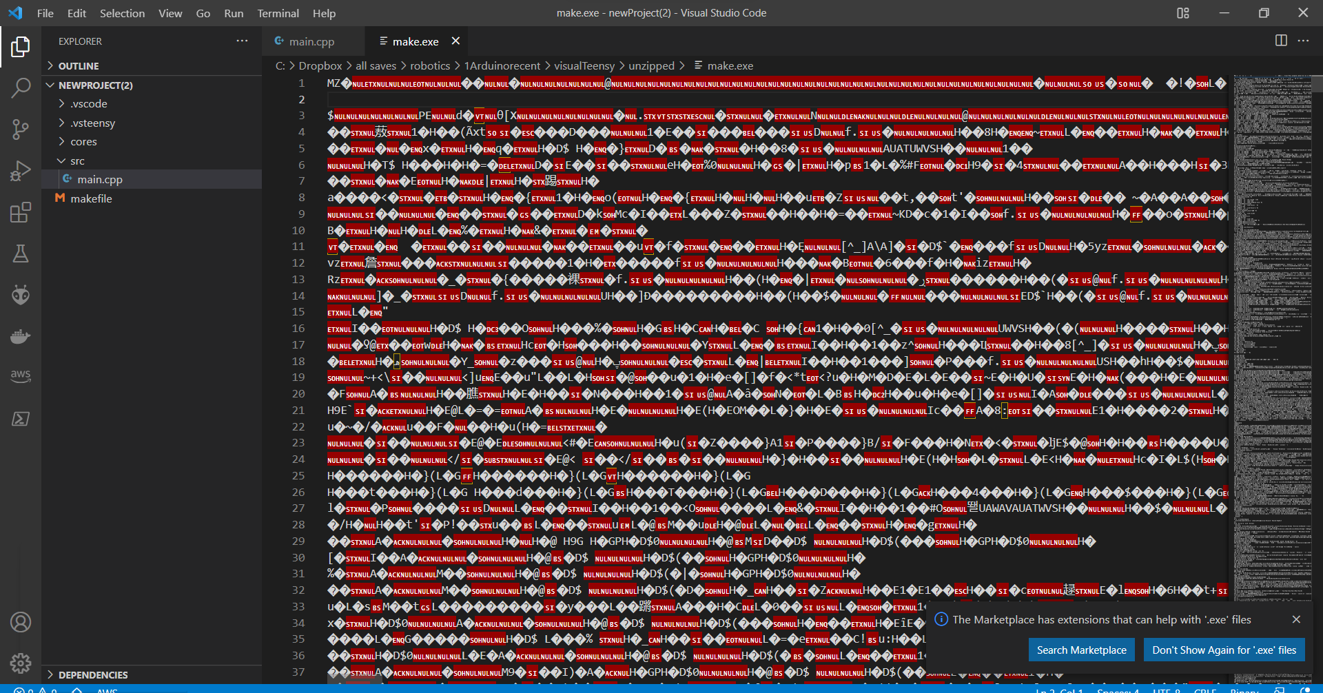Open the Run and Debug view

pos(21,170)
